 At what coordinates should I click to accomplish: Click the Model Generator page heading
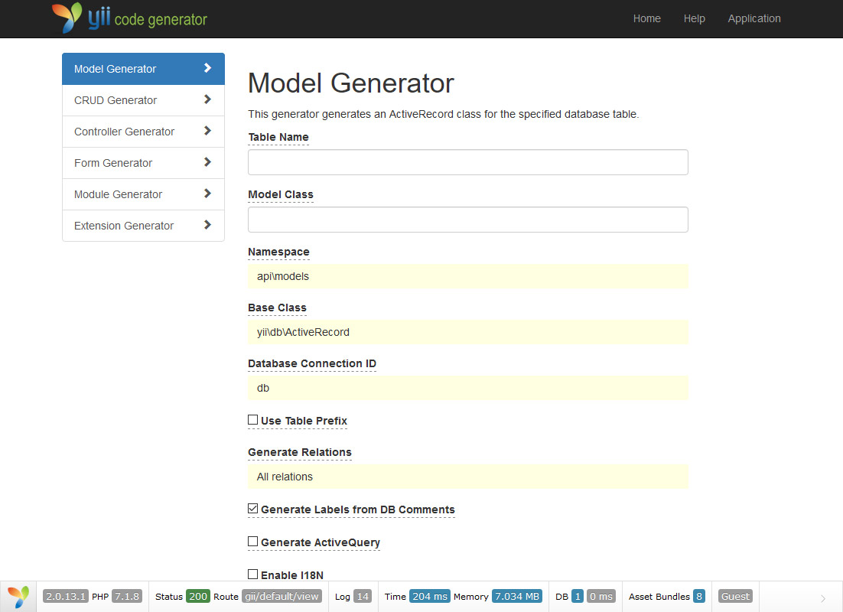pos(350,83)
